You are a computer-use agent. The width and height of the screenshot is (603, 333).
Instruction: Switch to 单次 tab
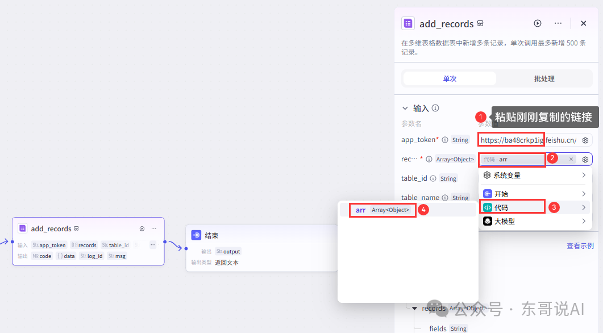pos(450,78)
